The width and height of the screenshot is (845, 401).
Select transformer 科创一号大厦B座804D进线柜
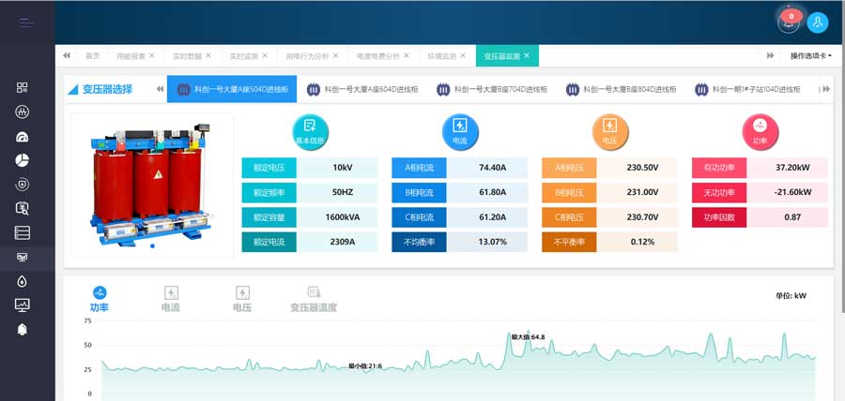pyautogui.click(x=621, y=90)
